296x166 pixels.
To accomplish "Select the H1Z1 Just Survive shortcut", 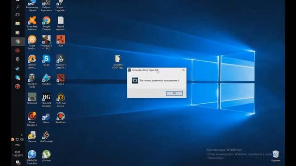I will tap(61, 100).
